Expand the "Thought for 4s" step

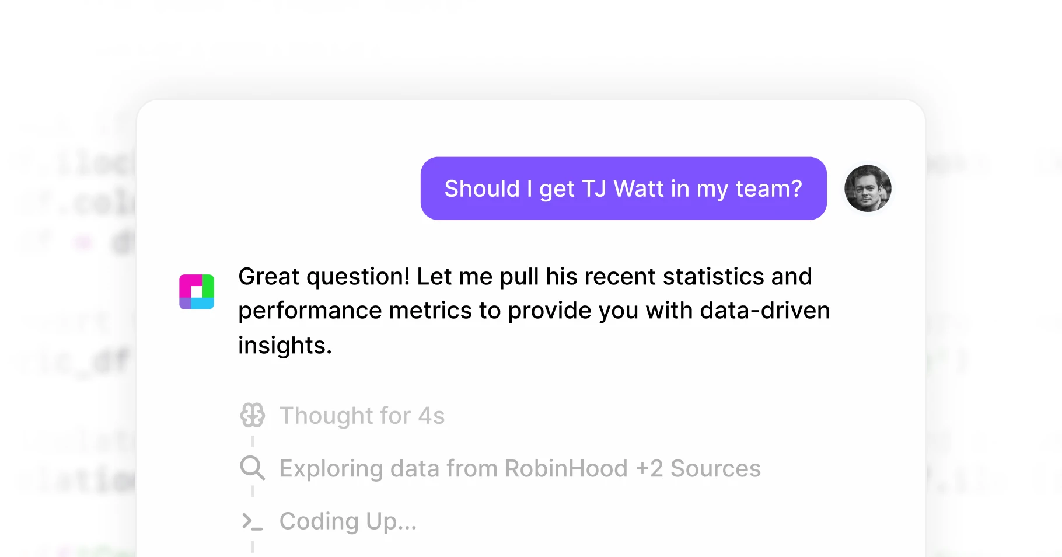click(x=362, y=416)
